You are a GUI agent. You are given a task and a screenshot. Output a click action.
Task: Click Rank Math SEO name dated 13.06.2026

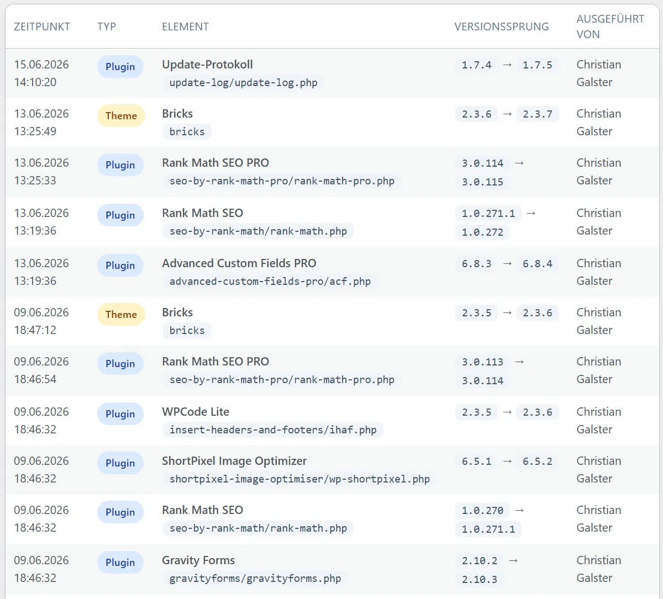pyautogui.click(x=202, y=213)
